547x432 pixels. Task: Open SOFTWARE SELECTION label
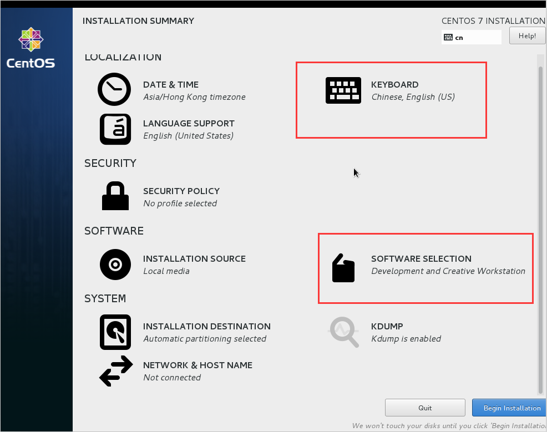(421, 259)
